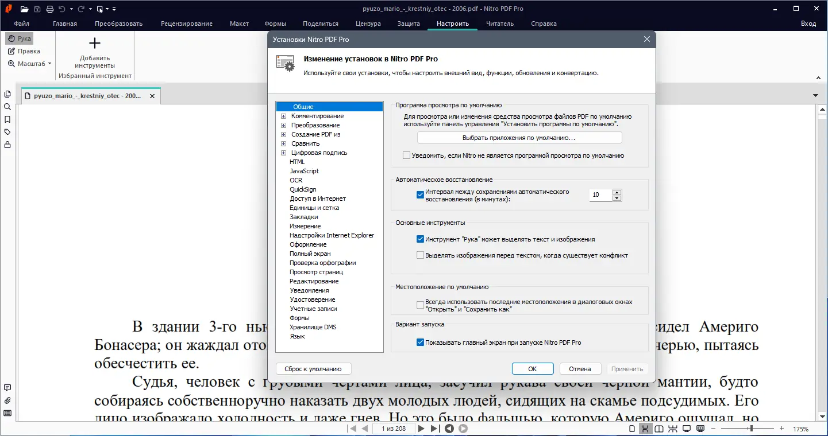The image size is (828, 436).
Task: Decrease the auto-recovery interval value
Action: click(617, 198)
